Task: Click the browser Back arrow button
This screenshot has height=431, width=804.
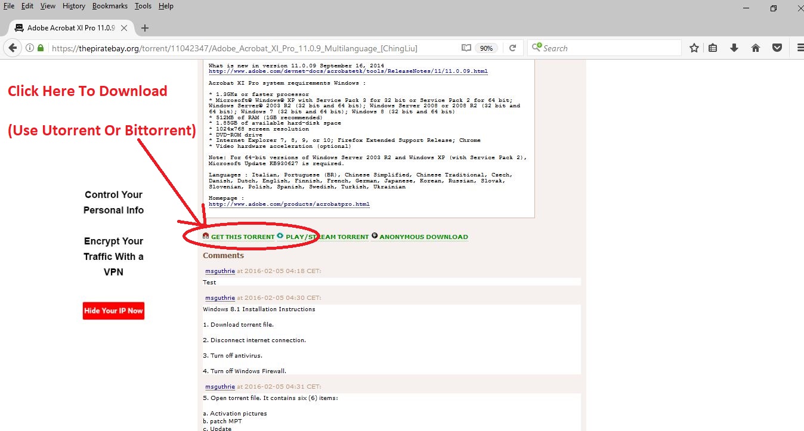Action: click(13, 48)
